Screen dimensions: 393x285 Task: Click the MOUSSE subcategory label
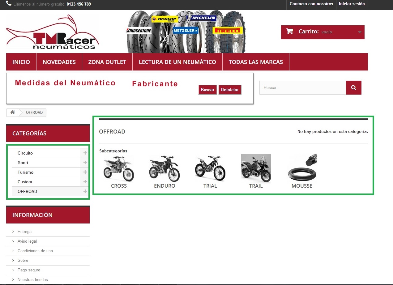pos(302,186)
